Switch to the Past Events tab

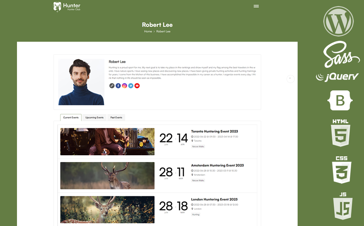click(x=116, y=118)
